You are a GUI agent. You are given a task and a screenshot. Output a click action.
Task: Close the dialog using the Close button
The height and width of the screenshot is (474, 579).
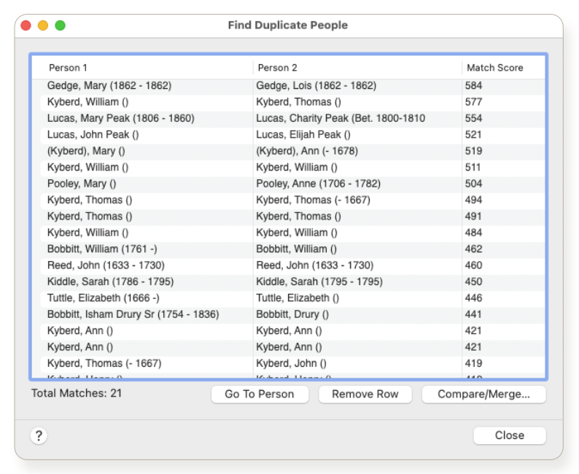509,435
